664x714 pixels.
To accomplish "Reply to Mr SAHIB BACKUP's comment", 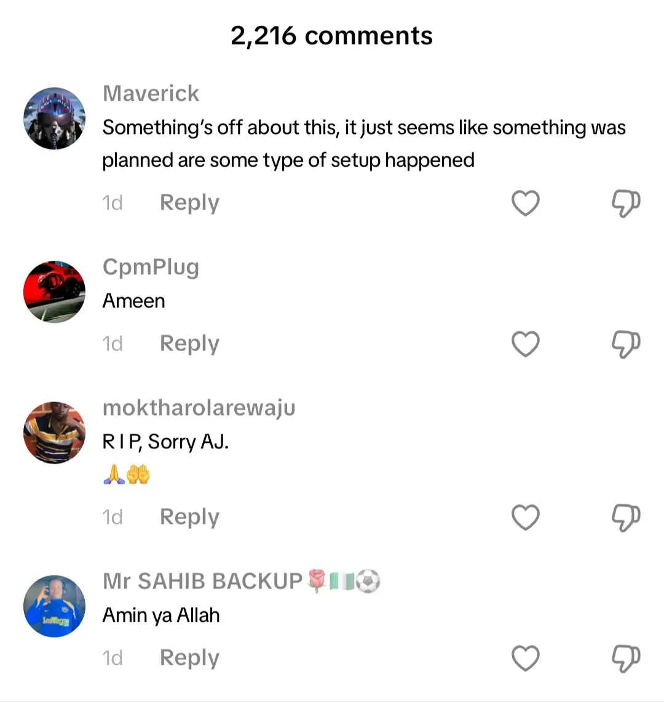I will tap(189, 658).
